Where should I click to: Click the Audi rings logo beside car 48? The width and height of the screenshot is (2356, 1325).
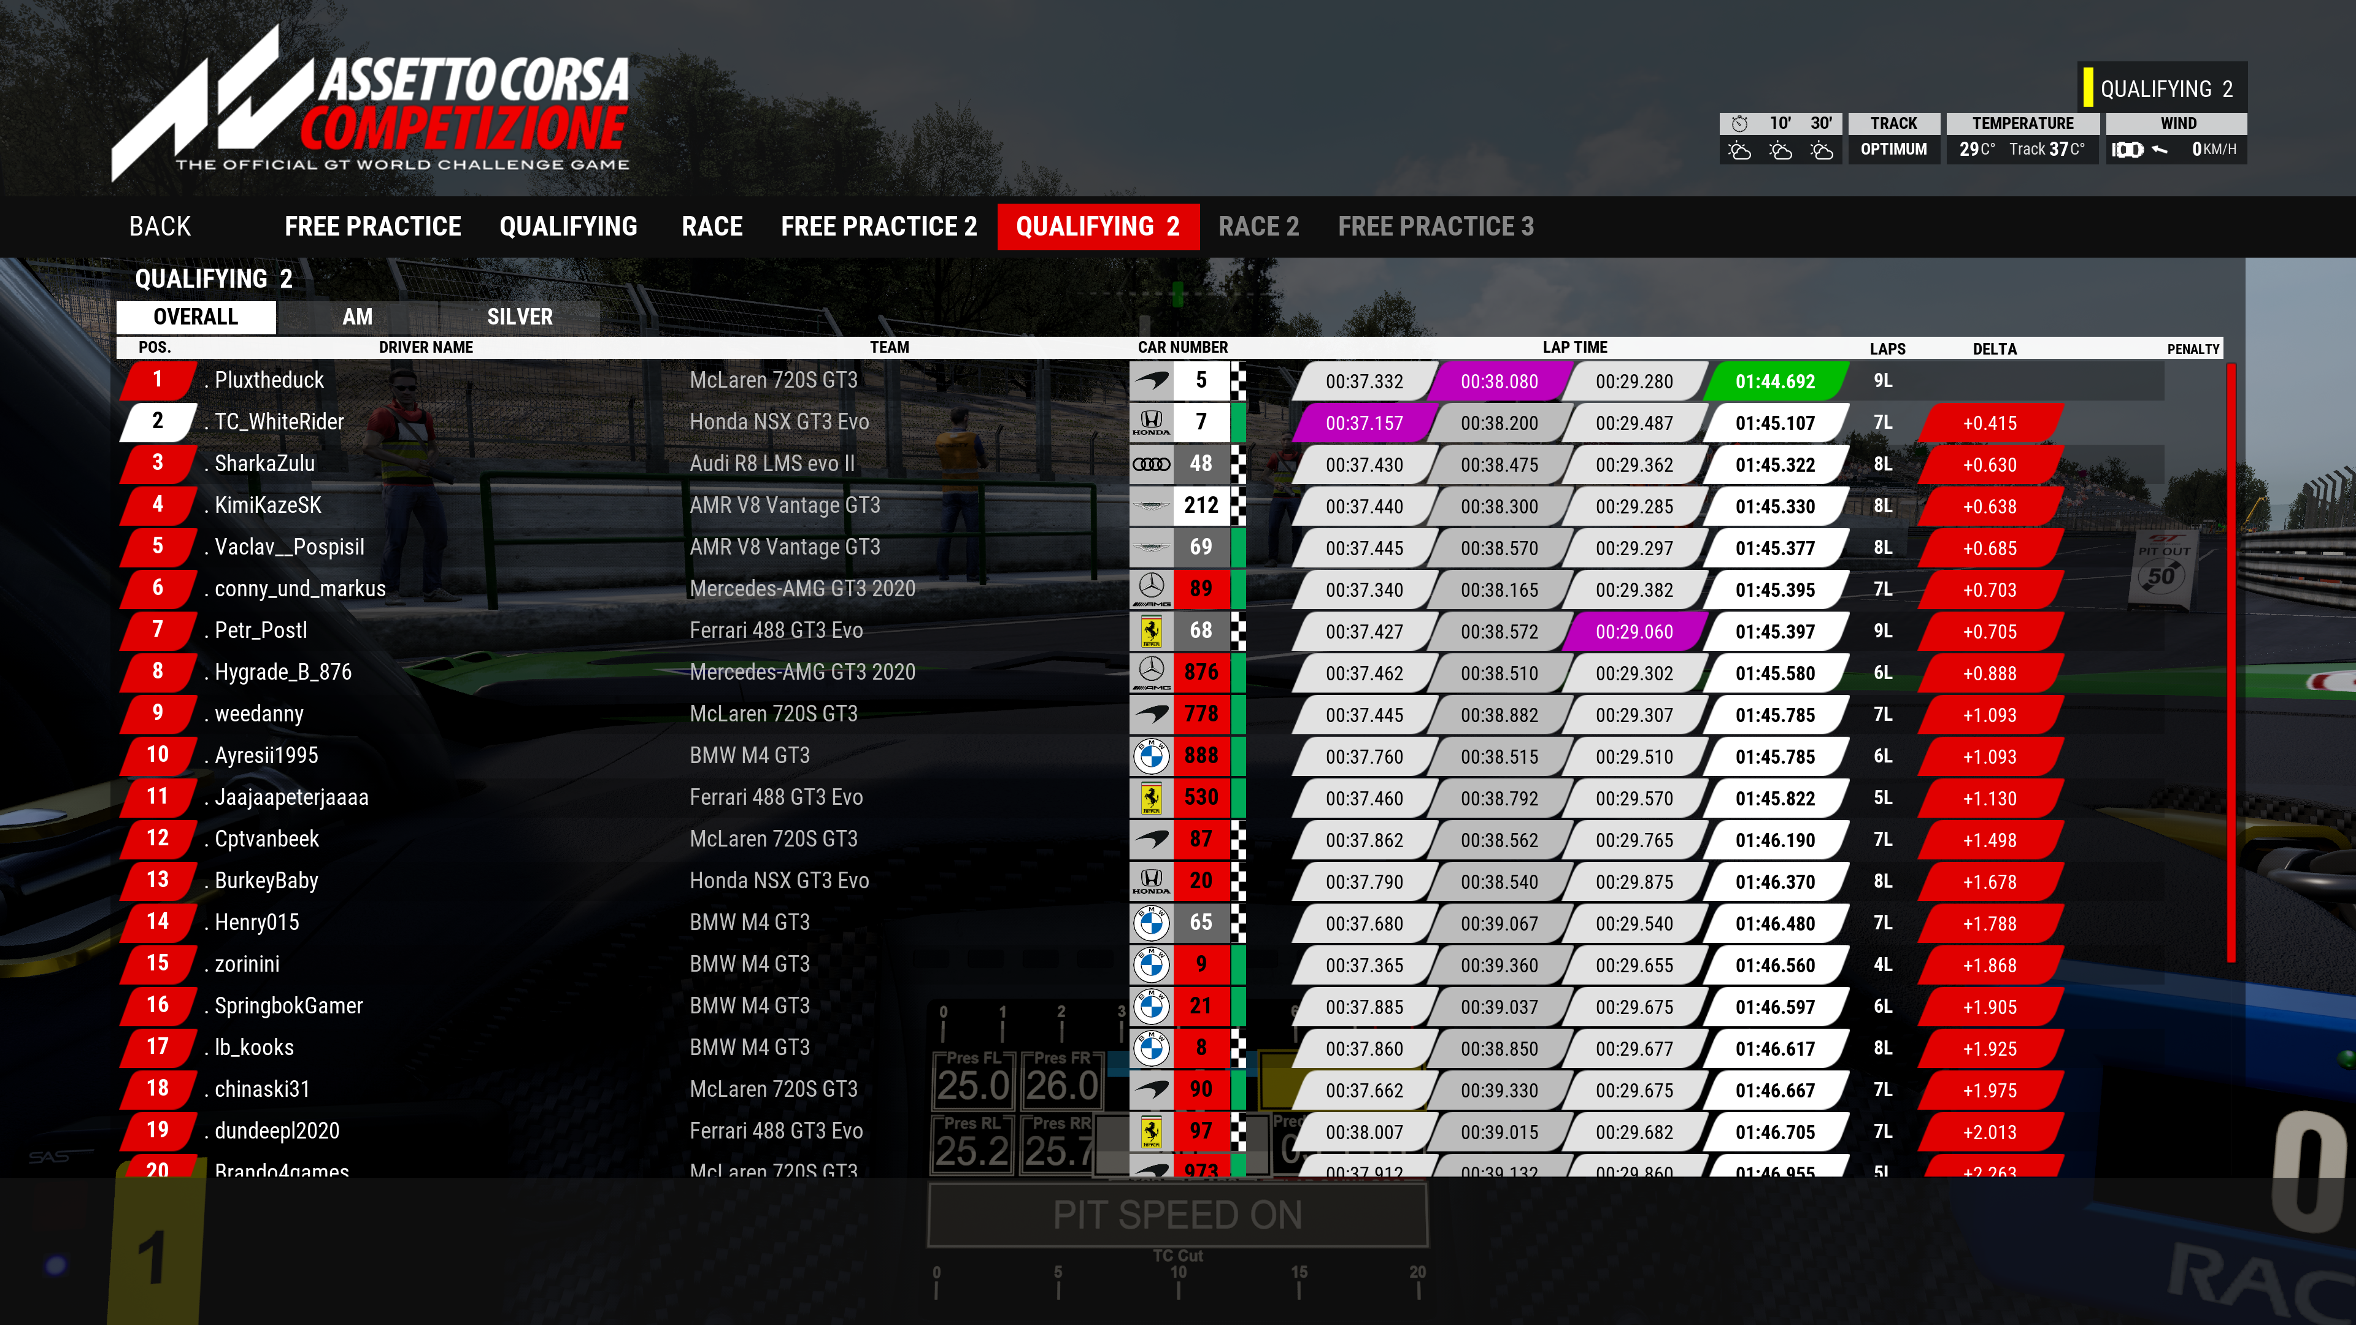[x=1152, y=464]
